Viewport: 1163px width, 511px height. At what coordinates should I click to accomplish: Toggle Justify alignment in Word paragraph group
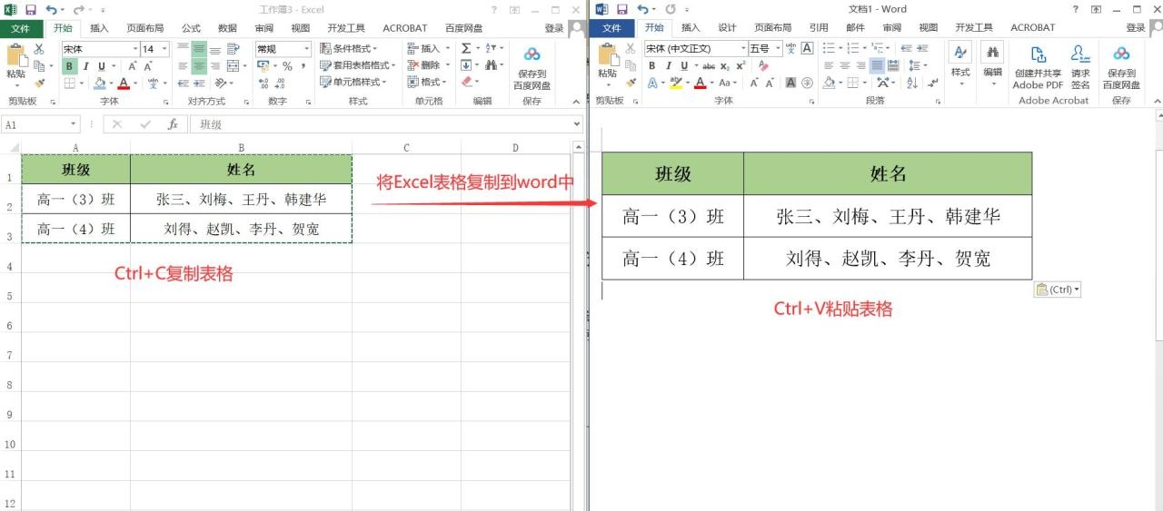point(876,65)
